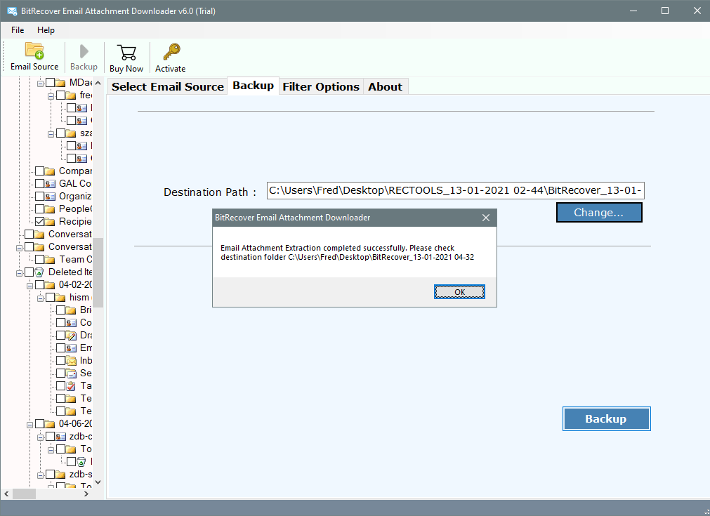Select the zdb-c contact card icon
The width and height of the screenshot is (710, 516).
coord(60,437)
